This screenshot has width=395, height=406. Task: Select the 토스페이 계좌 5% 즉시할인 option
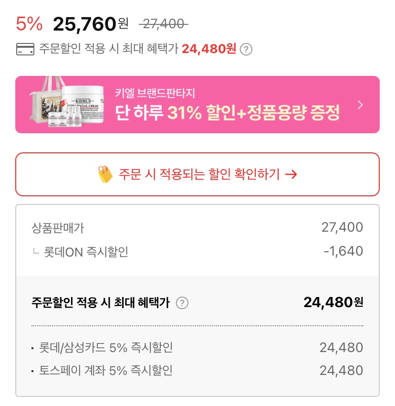106,370
